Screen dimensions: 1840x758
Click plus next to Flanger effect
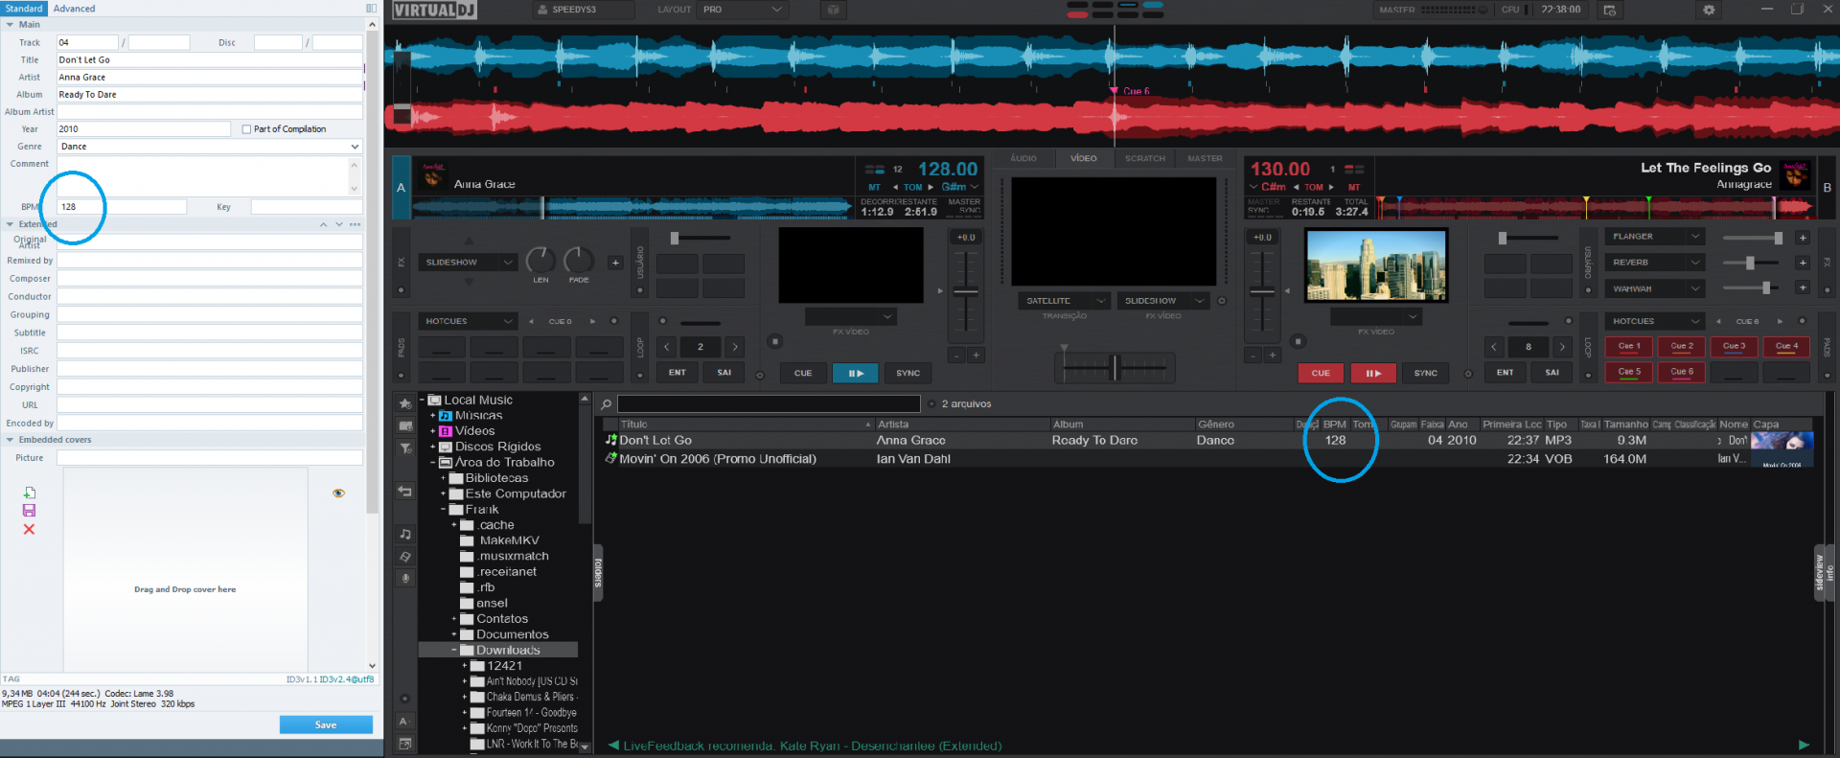tap(1803, 237)
